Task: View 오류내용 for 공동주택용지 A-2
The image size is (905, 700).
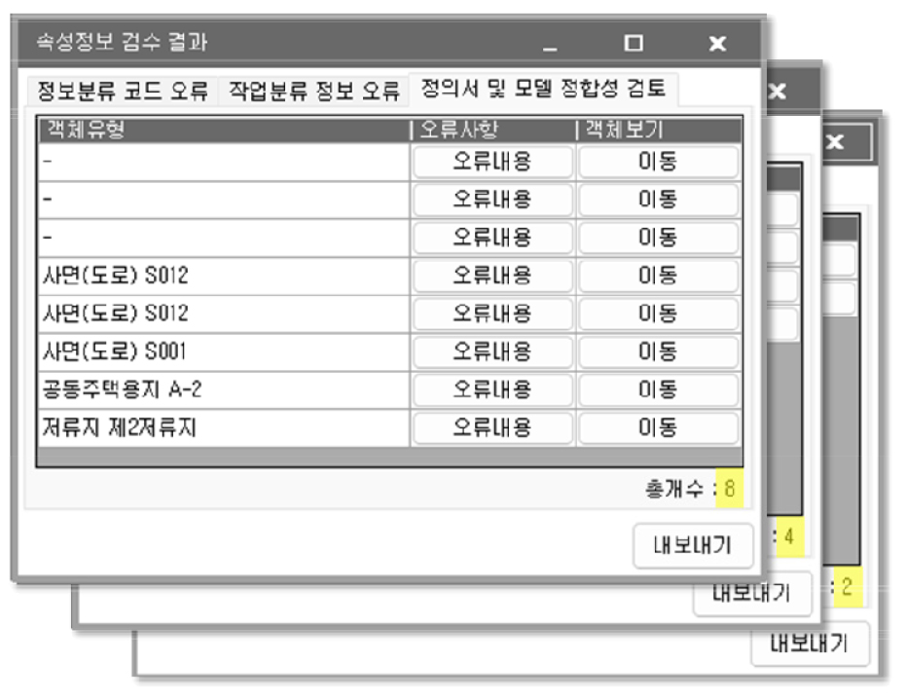Action: 494,389
